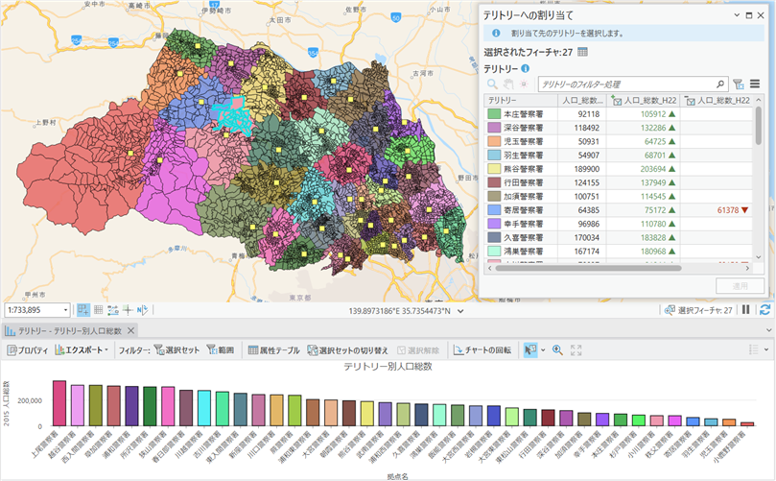Open the territory pane options chevron

click(x=737, y=15)
